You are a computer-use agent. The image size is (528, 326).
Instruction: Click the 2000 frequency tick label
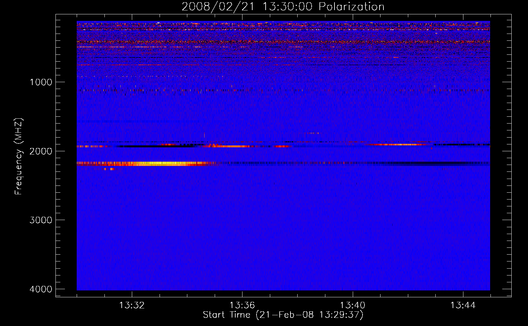point(41,151)
